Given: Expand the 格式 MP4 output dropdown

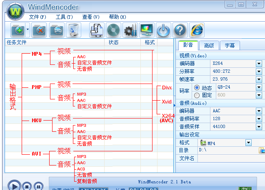Looking at the screenshot, I should coord(248,143).
